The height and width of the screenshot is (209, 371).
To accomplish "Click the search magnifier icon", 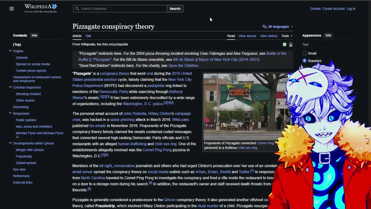I will [x=77, y=9].
